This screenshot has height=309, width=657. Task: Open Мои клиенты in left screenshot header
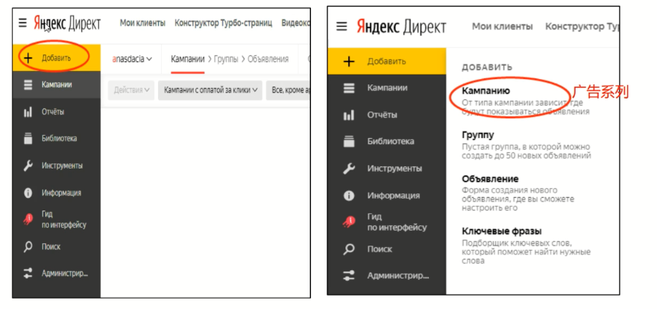[x=142, y=23]
